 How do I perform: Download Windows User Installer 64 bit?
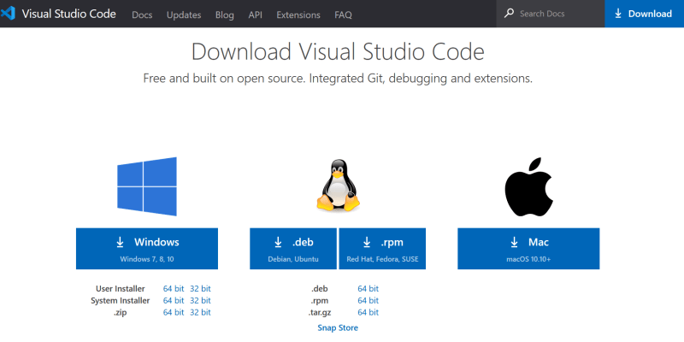tap(173, 289)
